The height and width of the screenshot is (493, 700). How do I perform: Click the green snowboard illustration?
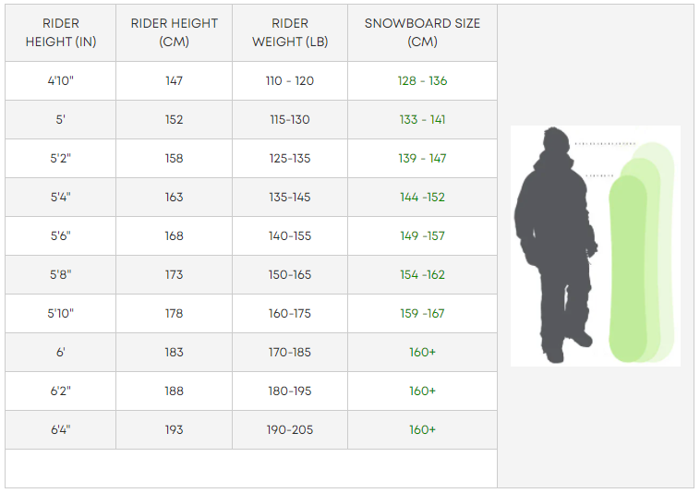pos(629,268)
